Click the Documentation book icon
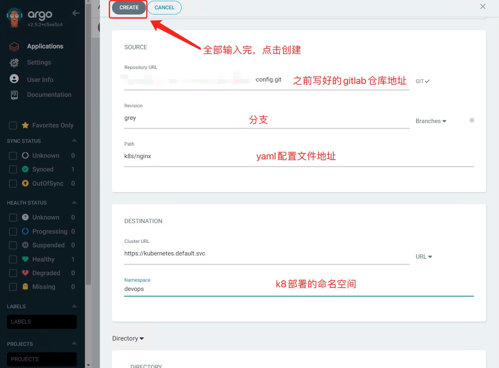The height and width of the screenshot is (368, 499). coord(14,95)
